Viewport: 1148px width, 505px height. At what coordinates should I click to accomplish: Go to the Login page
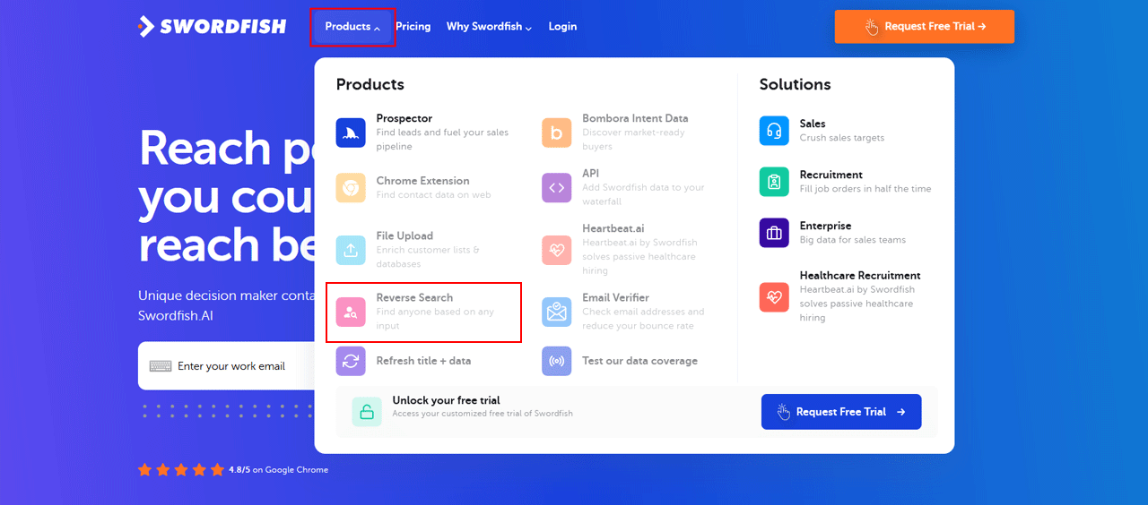point(562,27)
